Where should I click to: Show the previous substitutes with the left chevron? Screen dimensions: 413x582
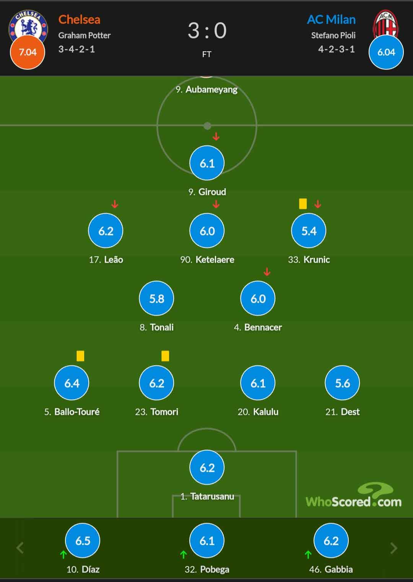point(20,548)
